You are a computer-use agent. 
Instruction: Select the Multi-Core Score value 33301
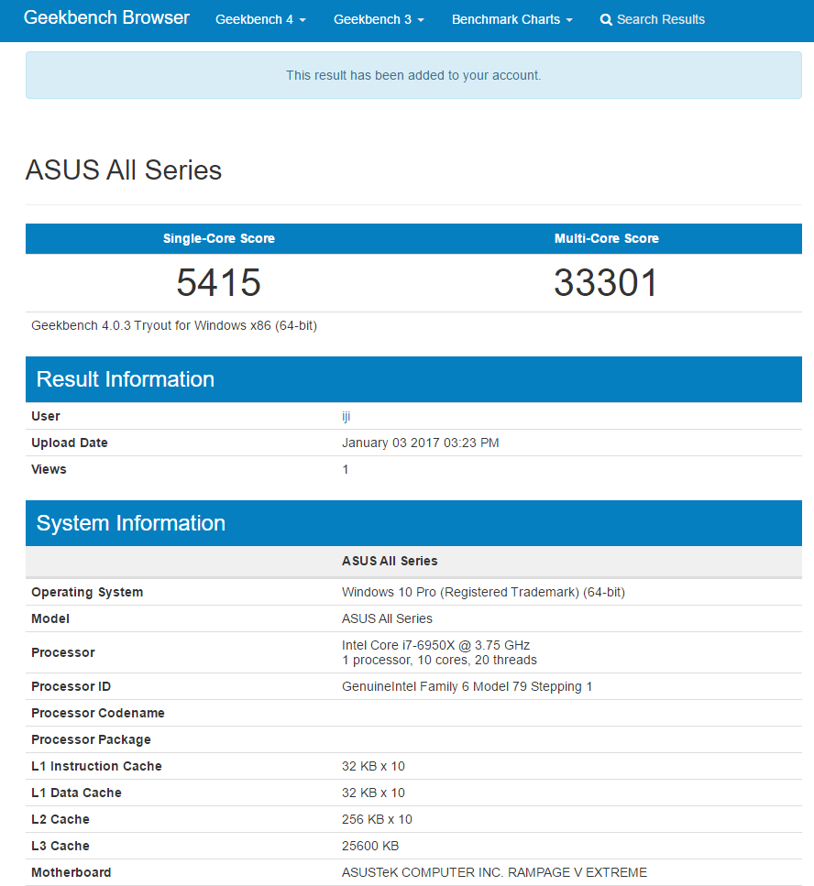606,282
